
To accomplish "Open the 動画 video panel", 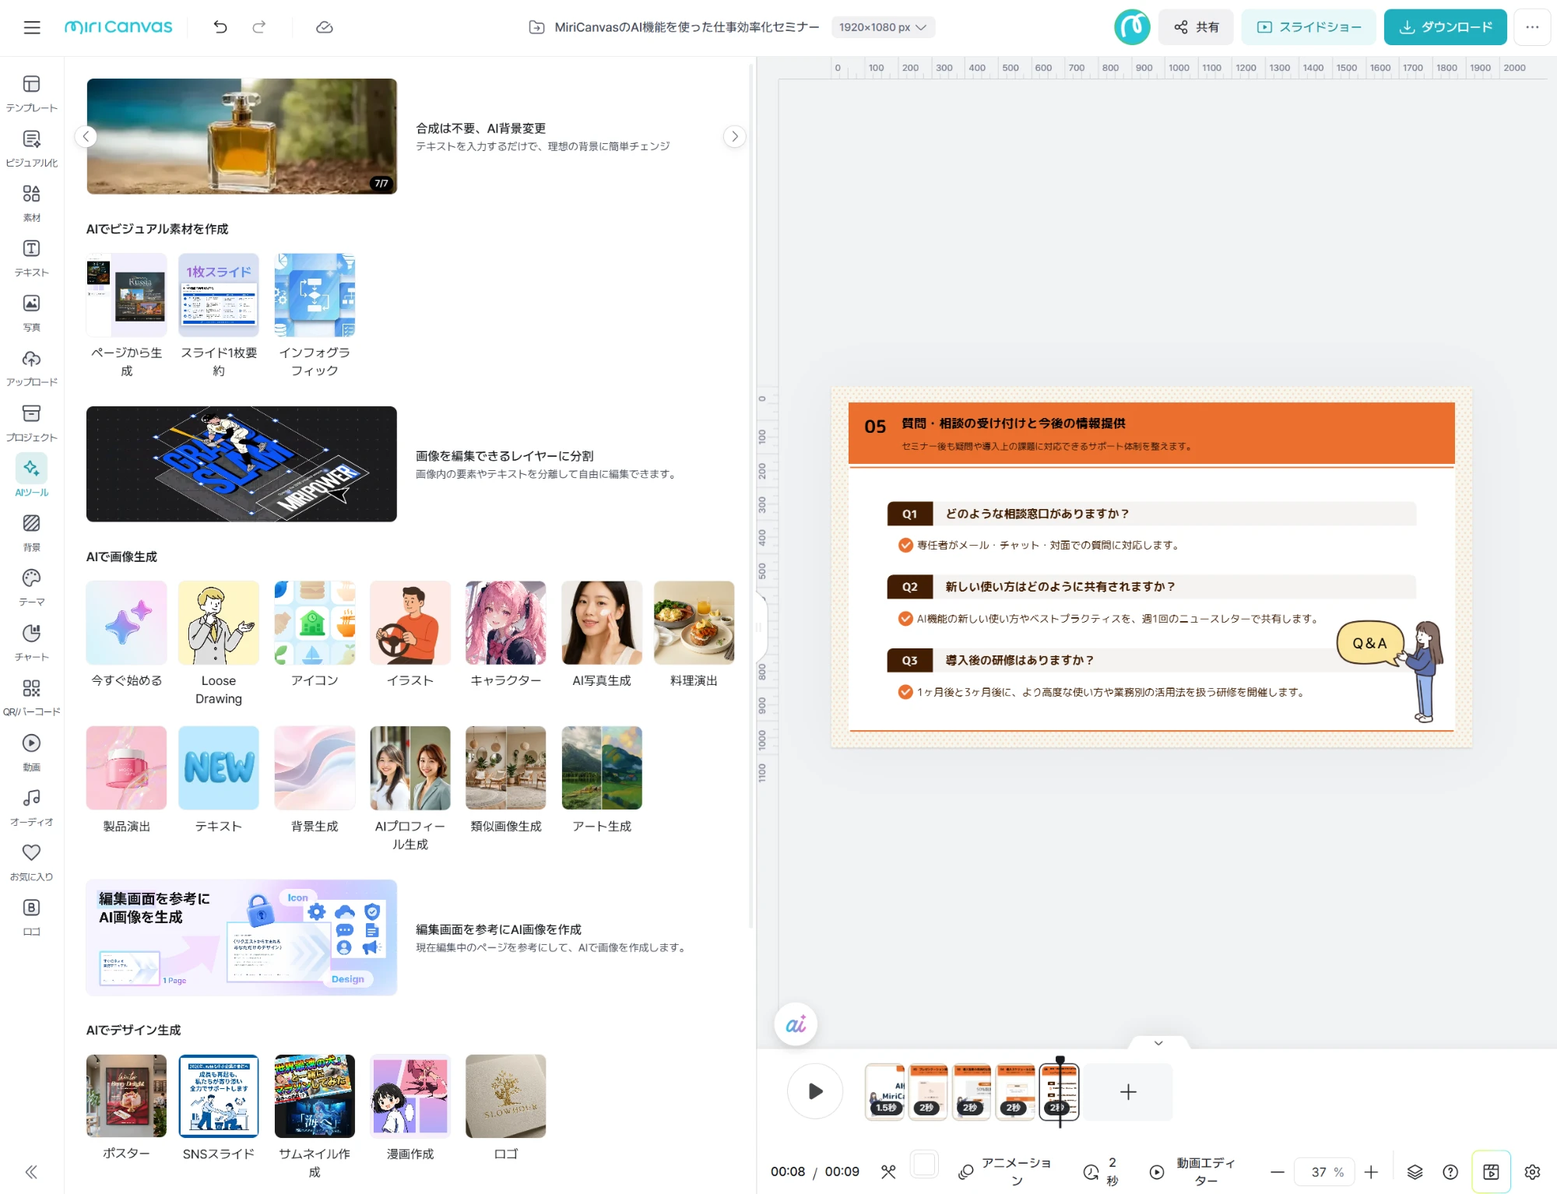I will coord(32,753).
